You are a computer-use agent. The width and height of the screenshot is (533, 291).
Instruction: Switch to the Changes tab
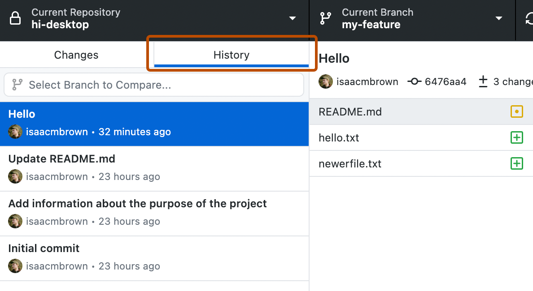tap(76, 55)
